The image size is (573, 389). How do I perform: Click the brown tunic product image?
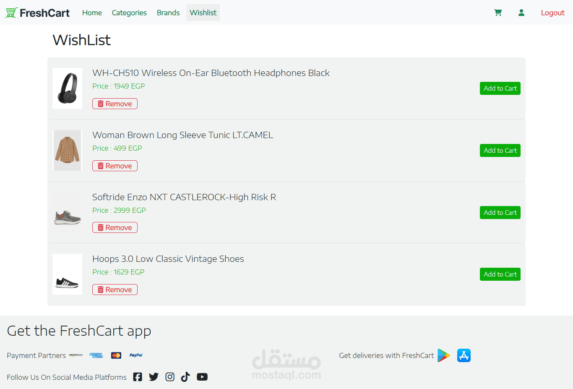[x=68, y=150]
